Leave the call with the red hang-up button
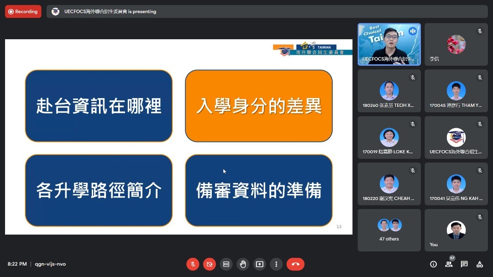Viewport: 493px width, 277px height. click(295, 264)
